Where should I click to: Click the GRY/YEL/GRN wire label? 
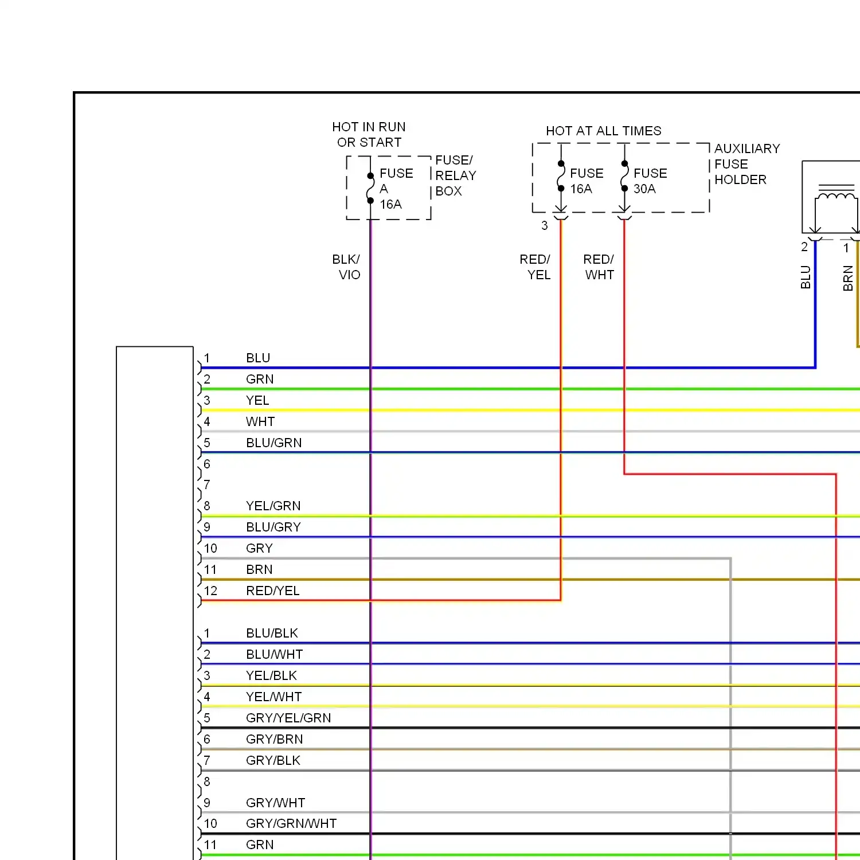(x=288, y=718)
